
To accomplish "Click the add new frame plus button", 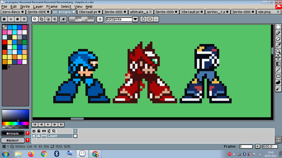I will (257, 146).
